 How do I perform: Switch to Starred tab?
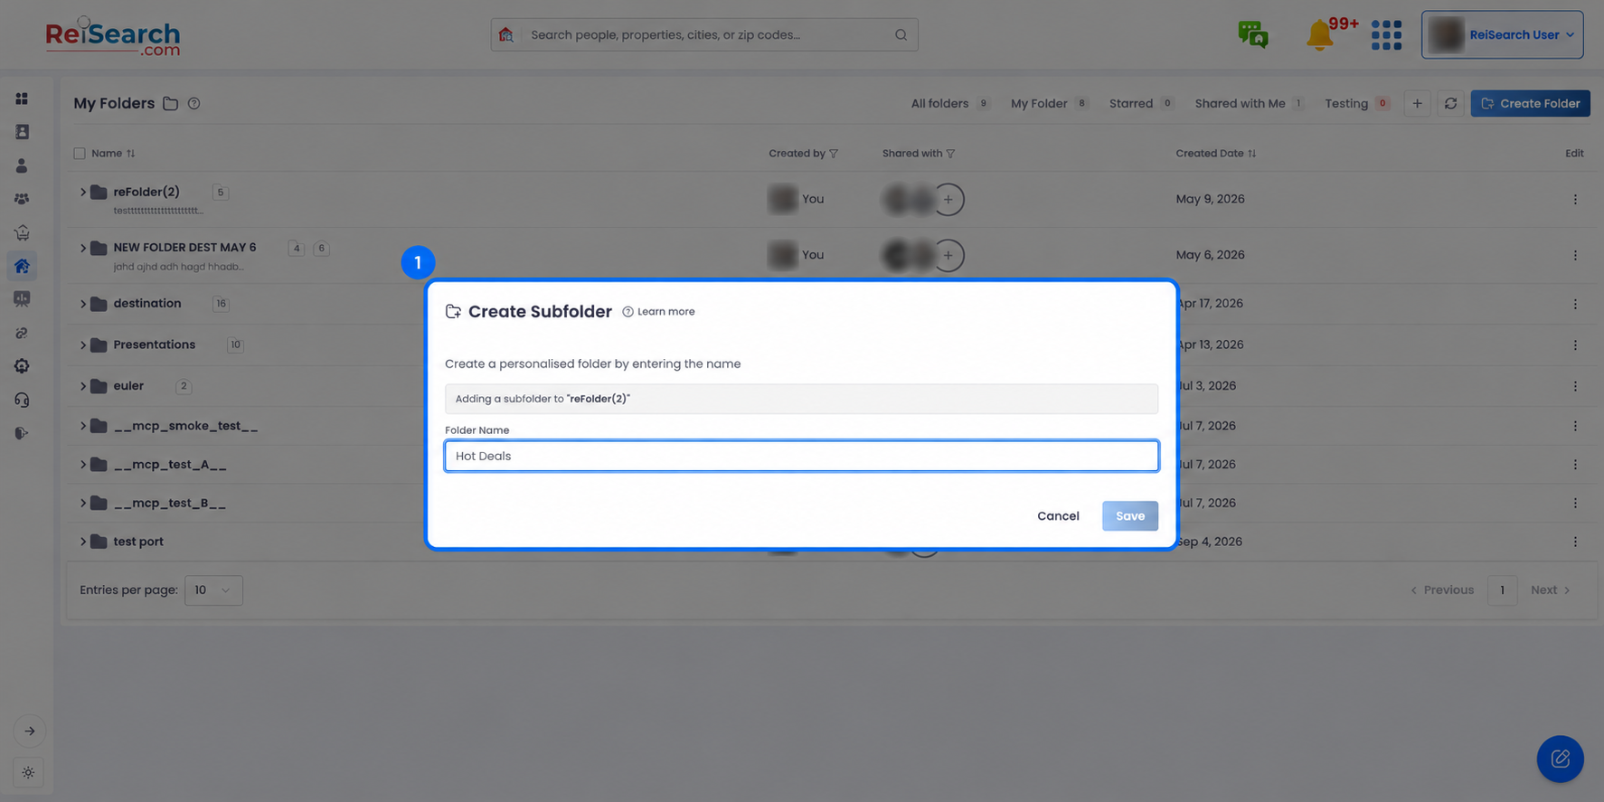pos(1141,103)
